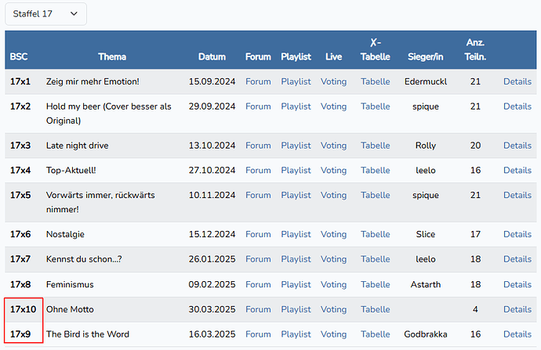Open Playlist for 17x9
The image size is (541, 350).
[x=296, y=334]
